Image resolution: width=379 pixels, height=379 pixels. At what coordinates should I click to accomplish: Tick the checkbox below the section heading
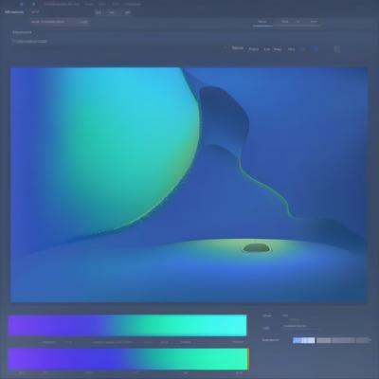(x=13, y=41)
